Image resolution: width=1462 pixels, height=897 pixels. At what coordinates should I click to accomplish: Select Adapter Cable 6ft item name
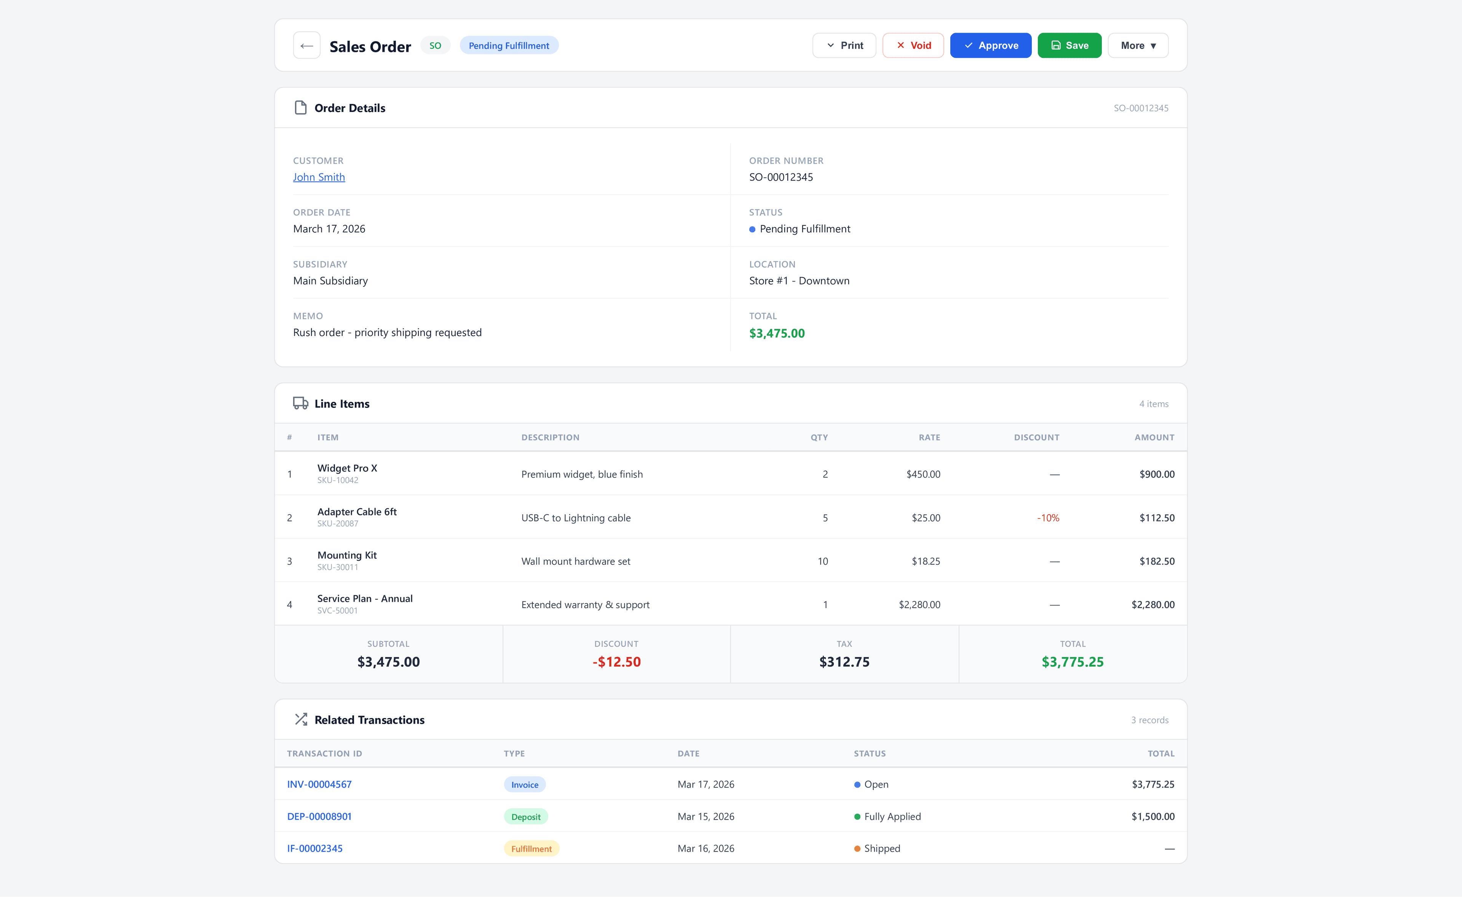pyautogui.click(x=357, y=512)
